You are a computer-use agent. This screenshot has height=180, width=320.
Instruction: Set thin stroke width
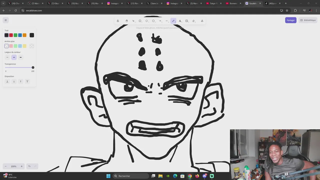point(7,57)
